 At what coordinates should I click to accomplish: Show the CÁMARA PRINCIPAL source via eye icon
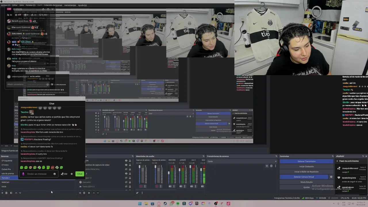126,169
